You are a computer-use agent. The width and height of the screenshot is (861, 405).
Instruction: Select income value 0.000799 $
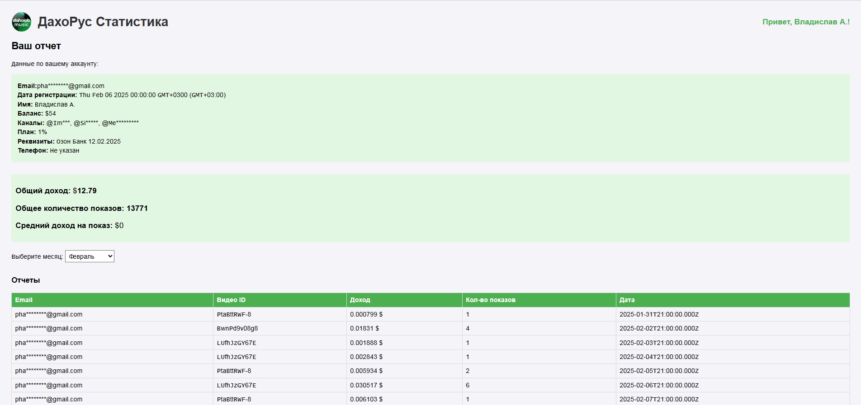(366, 314)
